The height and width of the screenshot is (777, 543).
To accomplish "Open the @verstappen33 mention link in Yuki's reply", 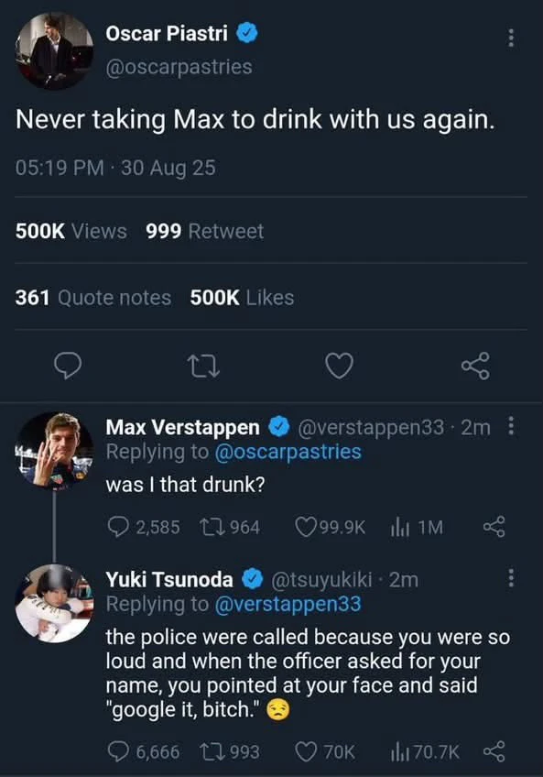I will click(288, 604).
